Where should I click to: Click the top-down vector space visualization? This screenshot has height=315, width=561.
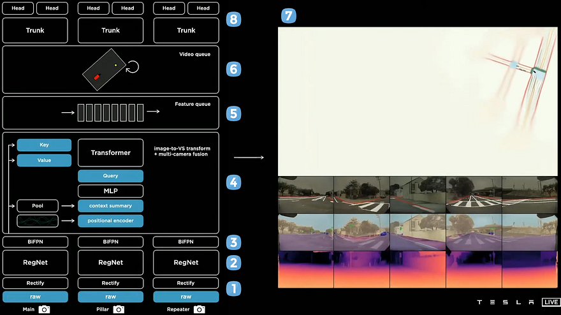pyautogui.click(x=418, y=101)
